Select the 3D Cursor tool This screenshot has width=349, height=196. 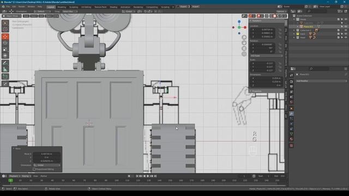tap(5, 29)
